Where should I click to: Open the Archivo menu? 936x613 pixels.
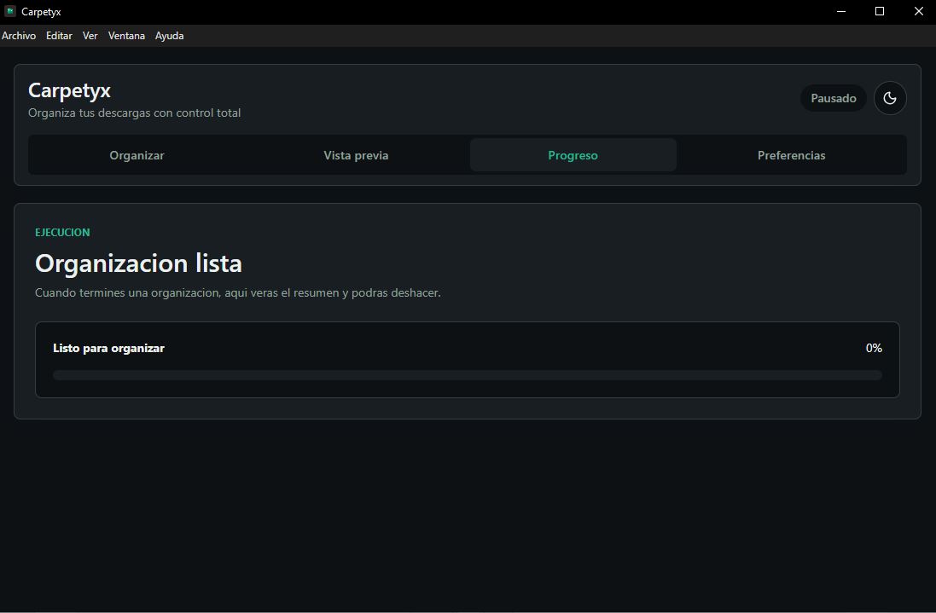(x=19, y=36)
